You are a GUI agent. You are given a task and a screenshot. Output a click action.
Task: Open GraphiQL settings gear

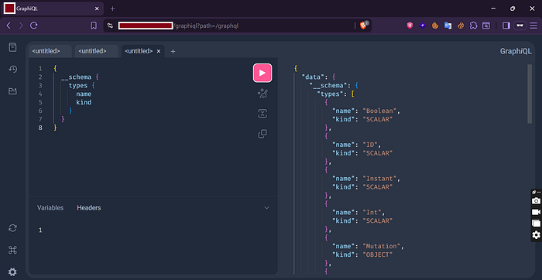[x=13, y=272]
